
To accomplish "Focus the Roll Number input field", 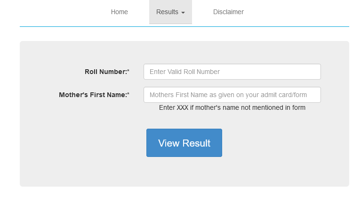I will (x=232, y=72).
